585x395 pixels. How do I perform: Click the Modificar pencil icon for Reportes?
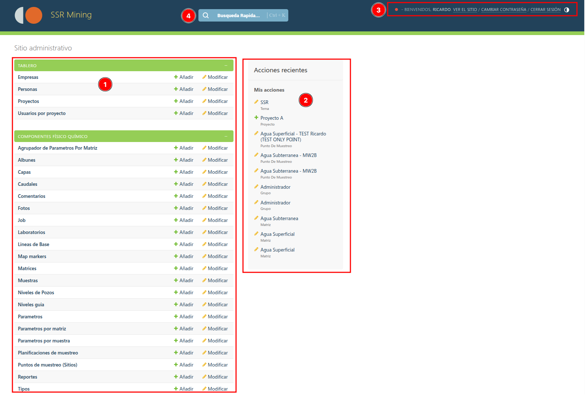click(x=204, y=377)
